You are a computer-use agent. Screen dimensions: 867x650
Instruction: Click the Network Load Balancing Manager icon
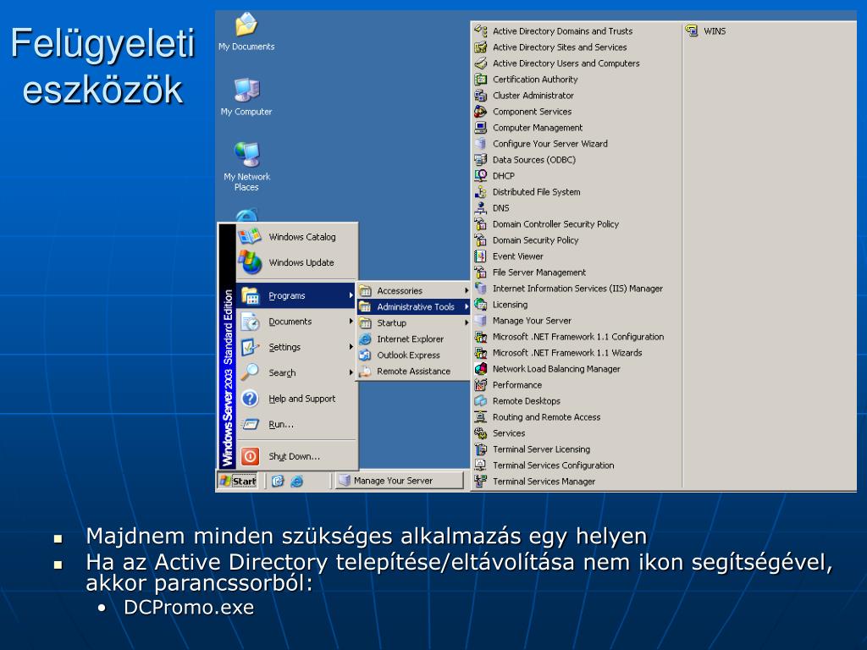pyautogui.click(x=481, y=369)
